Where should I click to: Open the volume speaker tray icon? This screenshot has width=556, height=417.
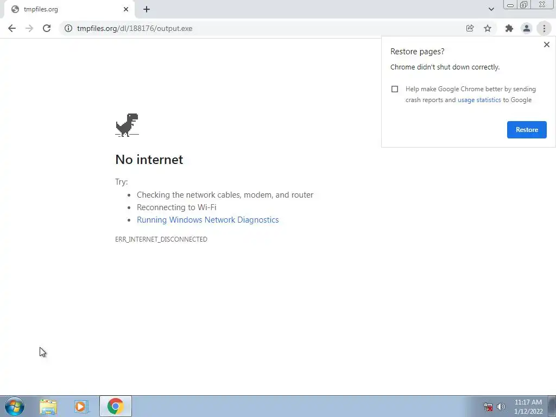[x=501, y=407]
